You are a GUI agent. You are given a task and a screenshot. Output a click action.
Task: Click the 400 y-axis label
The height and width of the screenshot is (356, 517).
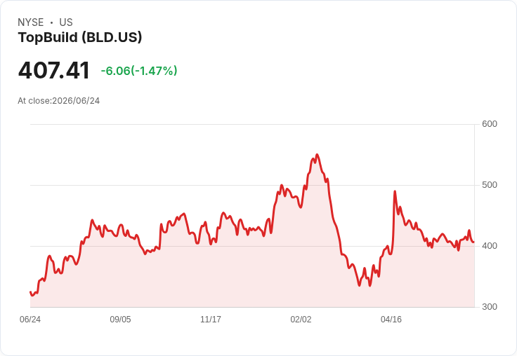click(x=490, y=246)
